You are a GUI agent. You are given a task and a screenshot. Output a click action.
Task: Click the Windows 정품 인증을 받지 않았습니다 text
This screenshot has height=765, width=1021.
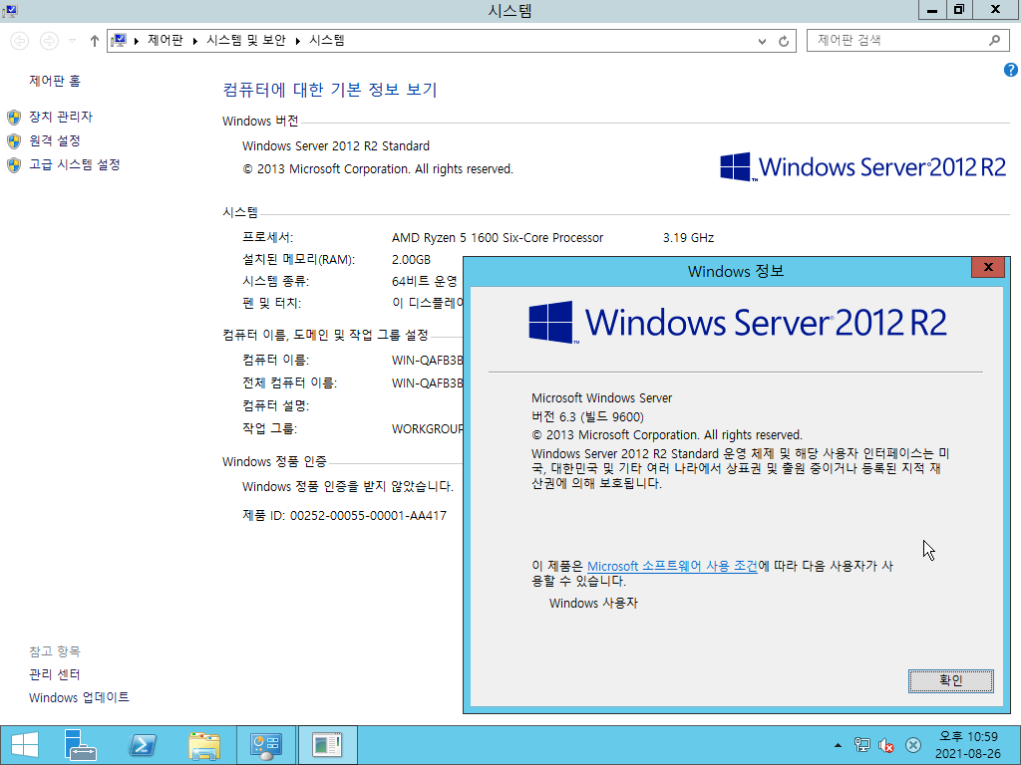coord(348,486)
